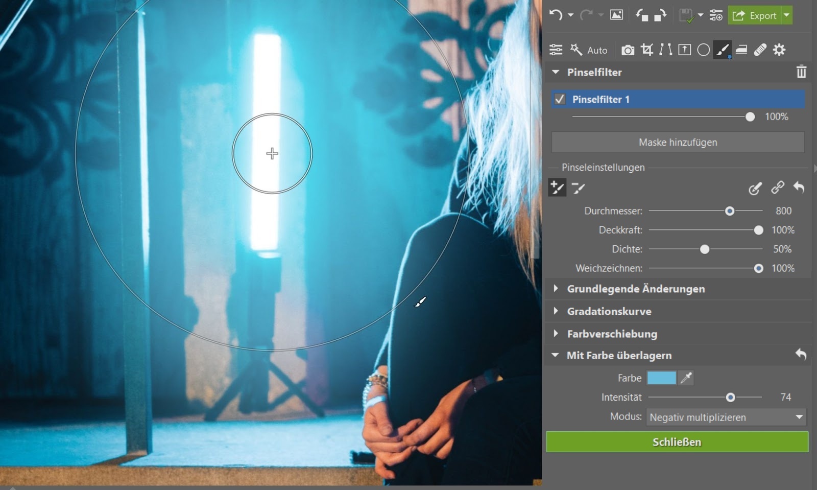Select the Crop tool icon
Image resolution: width=817 pixels, height=490 pixels.
coord(647,50)
